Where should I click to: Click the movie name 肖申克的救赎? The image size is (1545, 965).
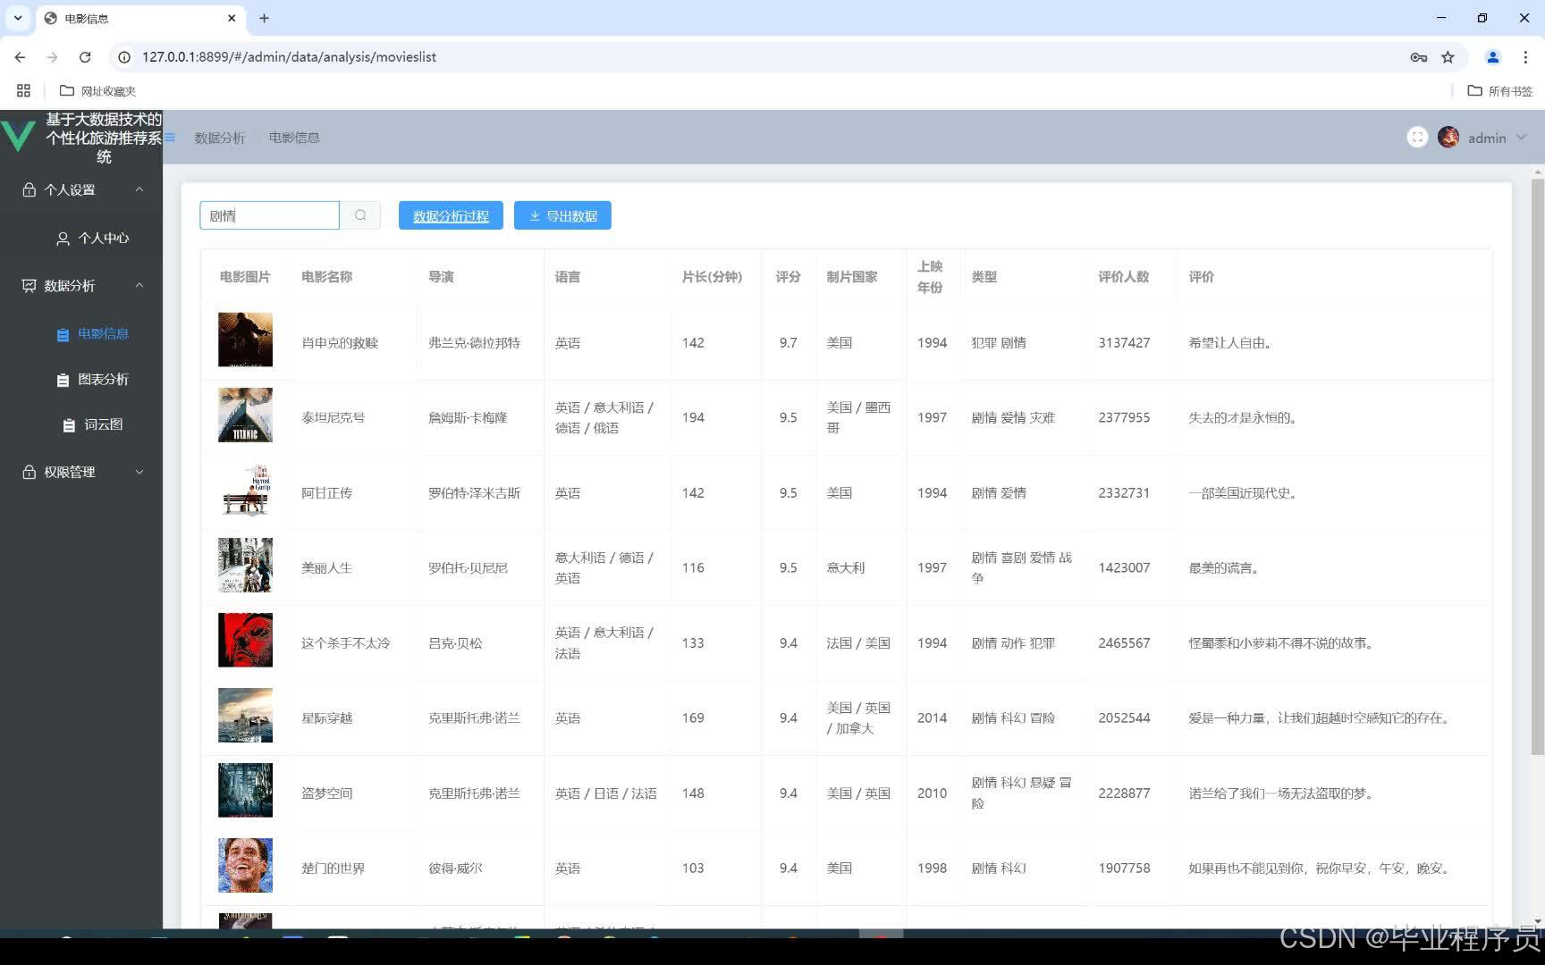(340, 343)
